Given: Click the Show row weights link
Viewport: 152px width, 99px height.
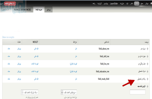Looking at the screenshot, I should pyautogui.click(x=8, y=37).
